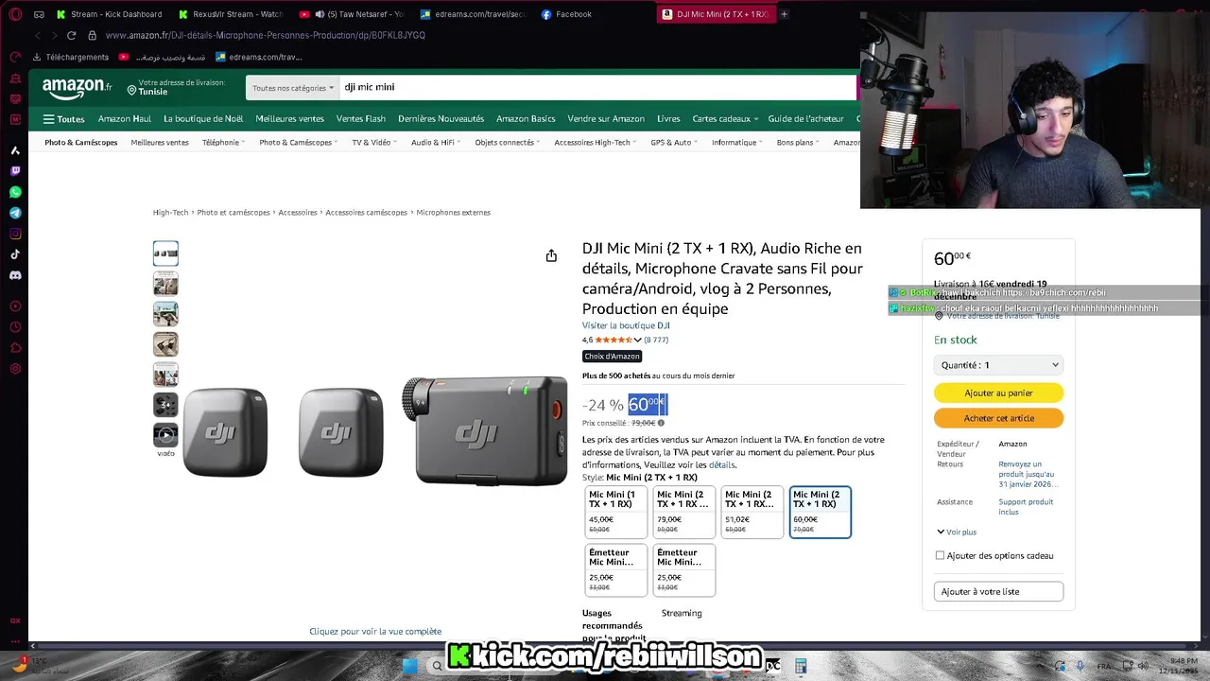
Task: Click the Microphones externes breadcrumb
Action: pyautogui.click(x=454, y=213)
